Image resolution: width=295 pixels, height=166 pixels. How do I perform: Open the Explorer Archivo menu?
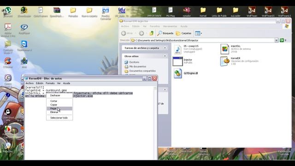pos(125,26)
